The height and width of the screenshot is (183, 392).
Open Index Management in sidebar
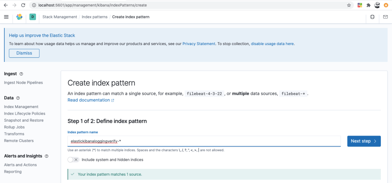(x=21, y=107)
